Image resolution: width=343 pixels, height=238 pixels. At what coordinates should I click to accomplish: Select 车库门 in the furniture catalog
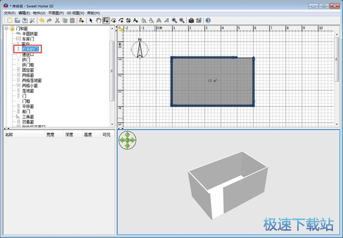tap(28, 39)
